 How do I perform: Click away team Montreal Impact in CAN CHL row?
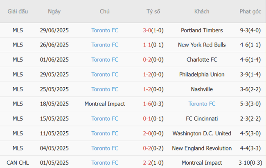point(202,163)
